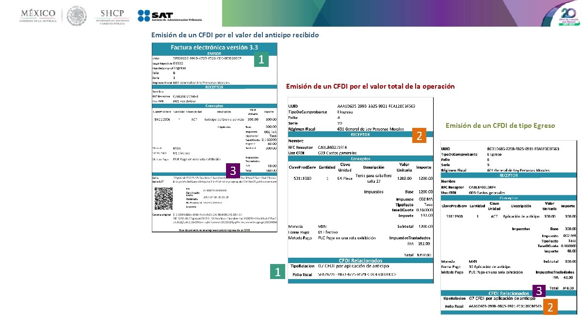Viewport: 582px width, 327px height.
Task: Click '601 General de Ley Personas Morales' second invoice
Action: [x=371, y=129]
